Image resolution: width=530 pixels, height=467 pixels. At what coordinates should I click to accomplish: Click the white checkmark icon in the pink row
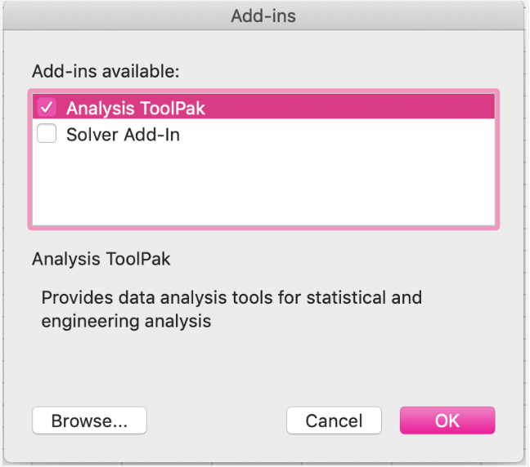point(47,107)
